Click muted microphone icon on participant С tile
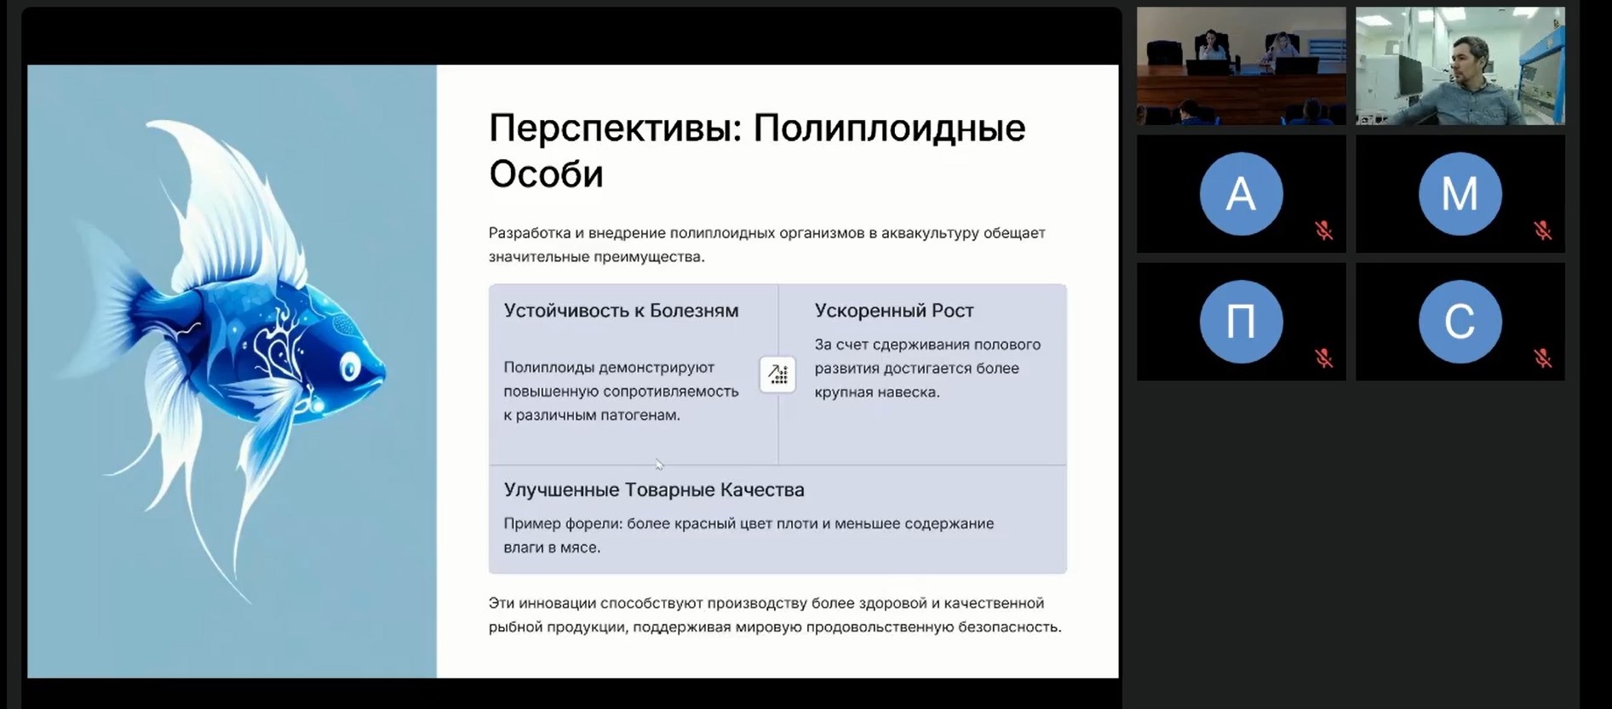 (x=1542, y=358)
